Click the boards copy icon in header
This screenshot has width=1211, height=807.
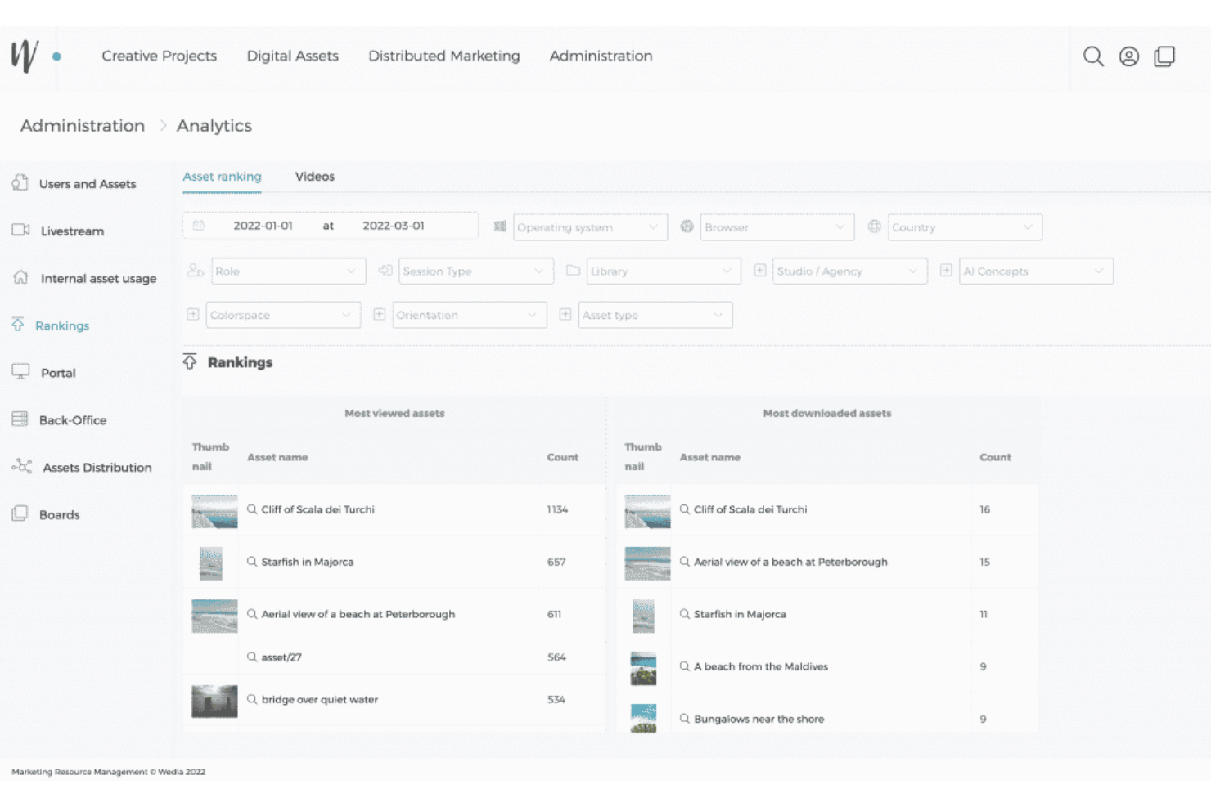pos(1164,56)
